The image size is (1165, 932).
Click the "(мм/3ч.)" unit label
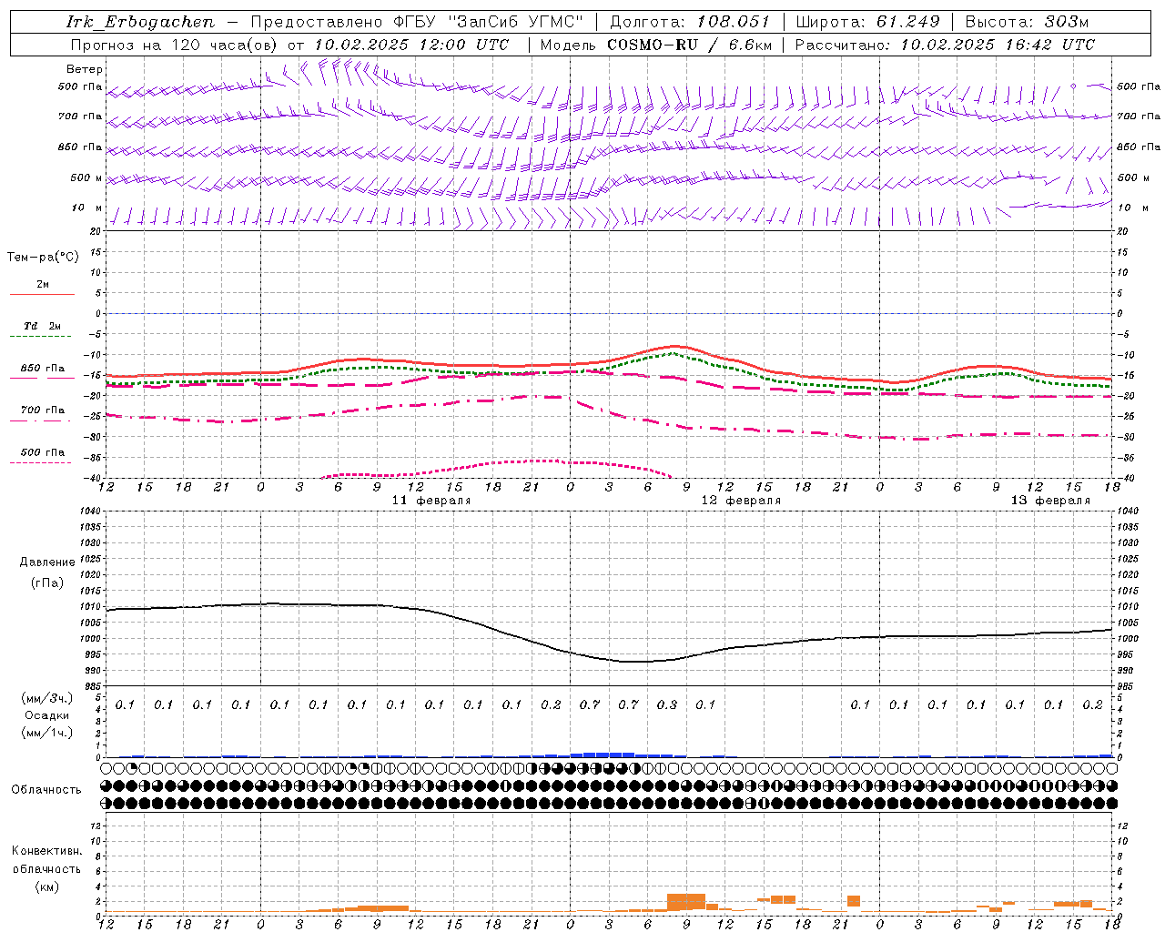point(46,698)
